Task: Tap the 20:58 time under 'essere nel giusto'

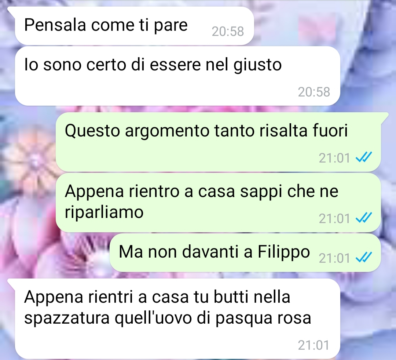Action: [x=314, y=92]
